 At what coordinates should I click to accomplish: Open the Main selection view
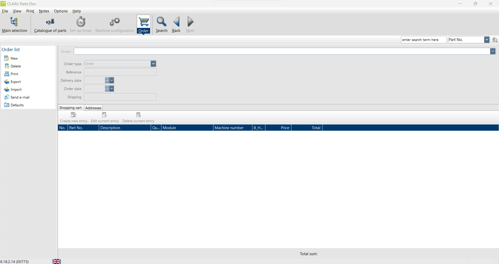click(14, 25)
